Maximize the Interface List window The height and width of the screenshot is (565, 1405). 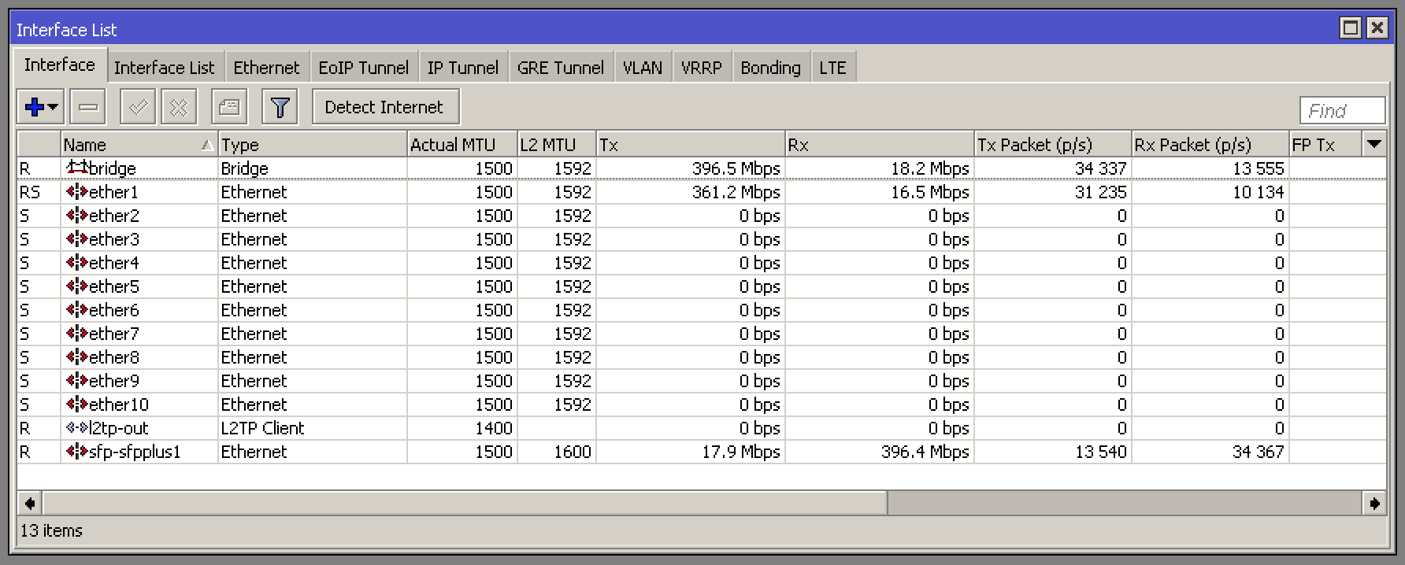click(x=1350, y=28)
